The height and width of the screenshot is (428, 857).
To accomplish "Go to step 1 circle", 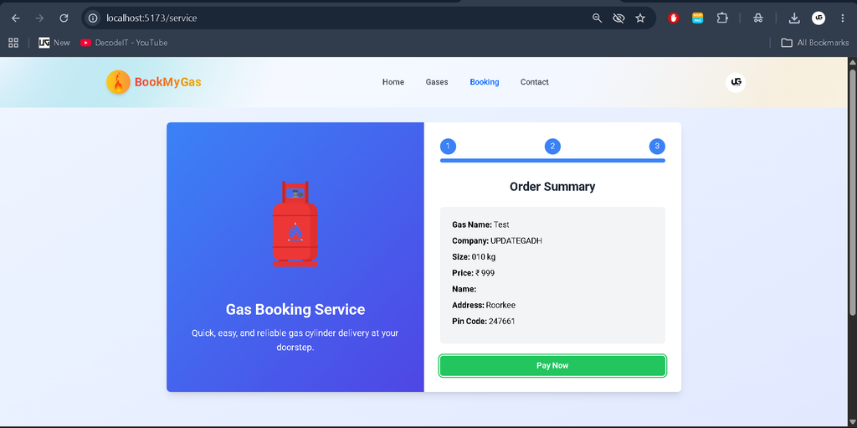I will [448, 146].
